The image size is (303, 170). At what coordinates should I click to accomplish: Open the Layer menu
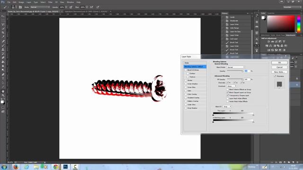[x=29, y=2]
